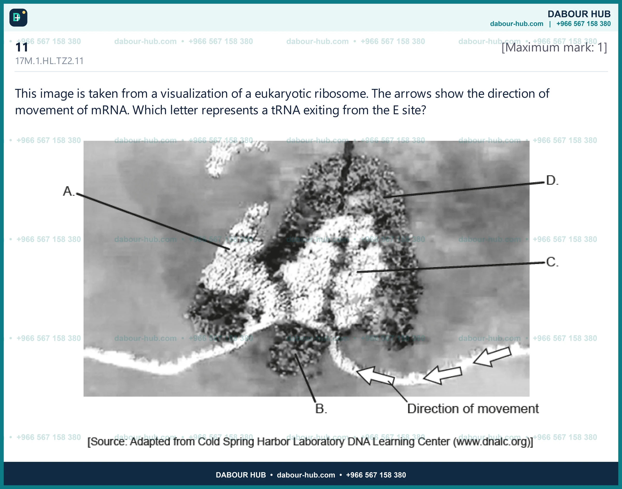The width and height of the screenshot is (622, 489).
Task: Open the dabour-hub.com link in header
Action: (517, 24)
